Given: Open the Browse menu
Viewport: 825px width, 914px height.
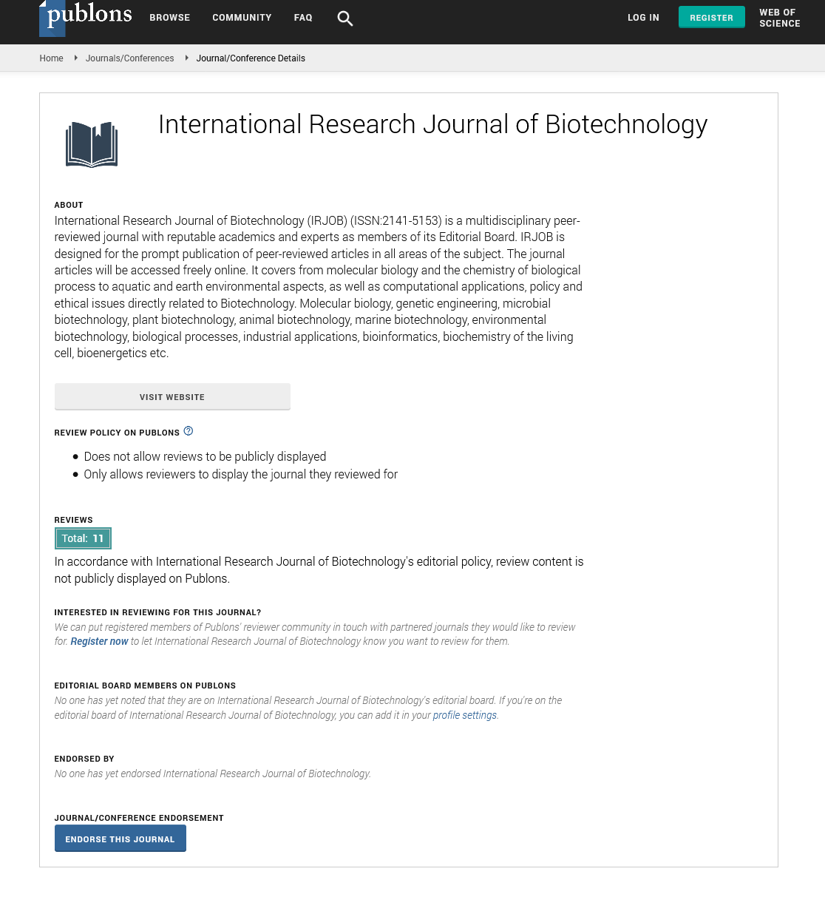Looking at the screenshot, I should (x=170, y=18).
